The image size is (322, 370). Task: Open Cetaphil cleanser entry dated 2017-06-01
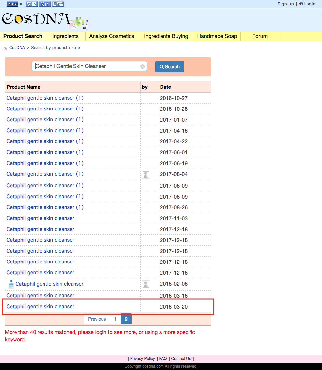[x=45, y=152]
